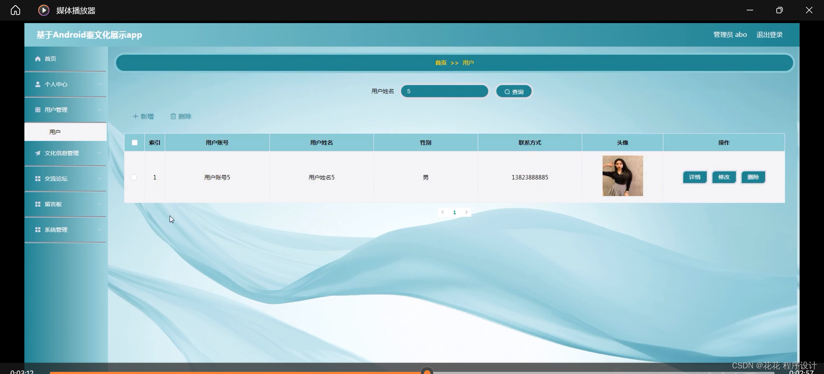The height and width of the screenshot is (374, 824).
Task: Expand the 个人中心 menu chevron
Action: (99, 84)
